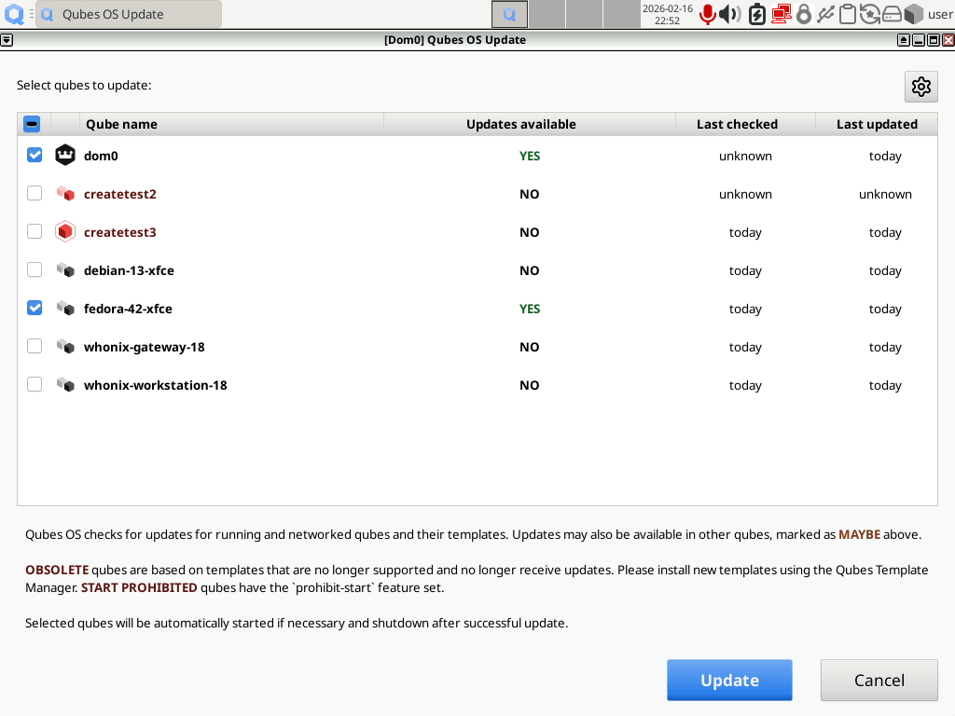955x716 pixels.
Task: Open the clipboard tray icon
Action: click(x=847, y=14)
